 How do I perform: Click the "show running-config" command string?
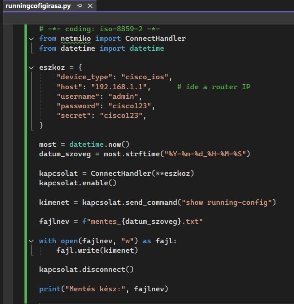click(x=227, y=203)
